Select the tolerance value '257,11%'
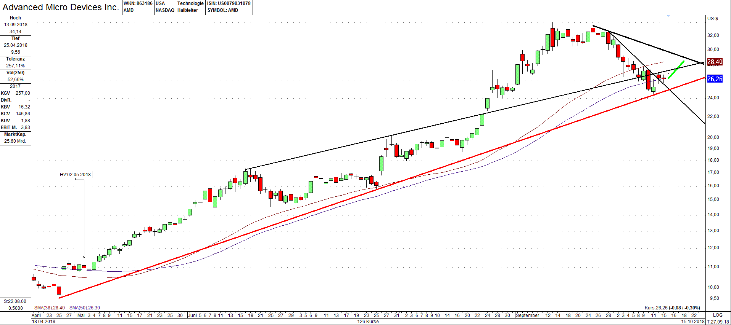 point(16,66)
